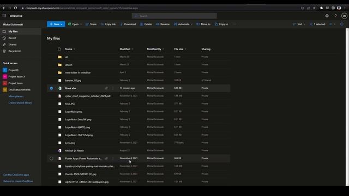The width and height of the screenshot is (349, 196).
Task: Click the Shared status of banner_02.jpg
Action: [206, 80]
